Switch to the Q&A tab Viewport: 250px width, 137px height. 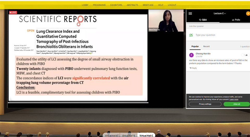click(x=203, y=20)
